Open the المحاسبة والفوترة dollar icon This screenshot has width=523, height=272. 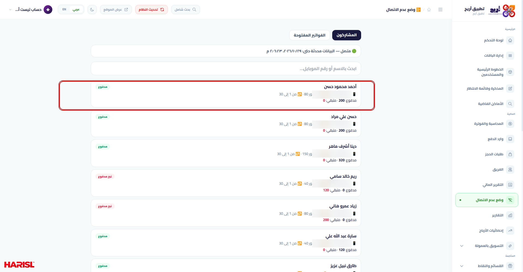click(x=510, y=124)
